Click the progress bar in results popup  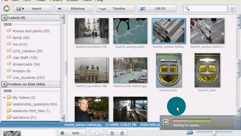click(x=192, y=121)
